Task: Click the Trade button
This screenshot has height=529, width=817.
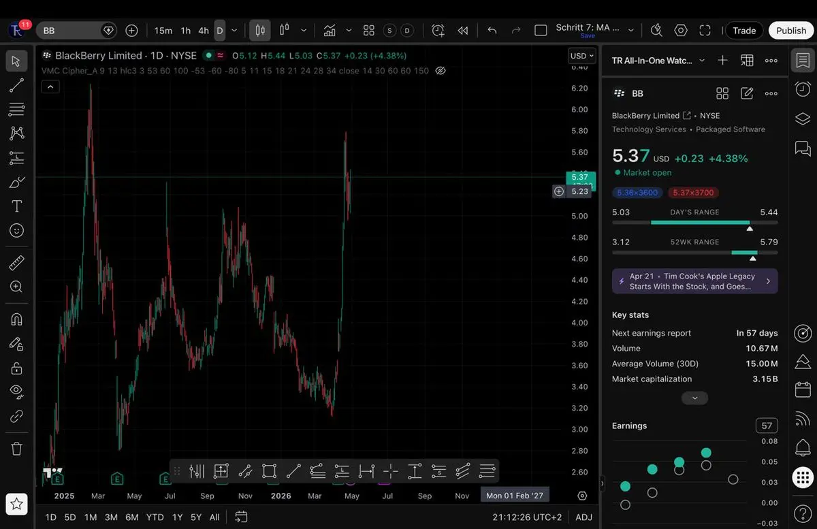Action: (744, 31)
